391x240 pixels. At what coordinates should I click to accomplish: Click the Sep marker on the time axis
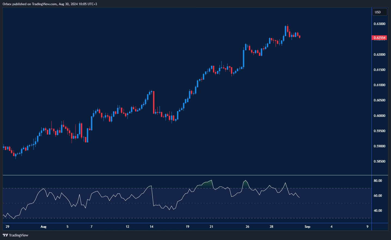pyautogui.click(x=307, y=227)
